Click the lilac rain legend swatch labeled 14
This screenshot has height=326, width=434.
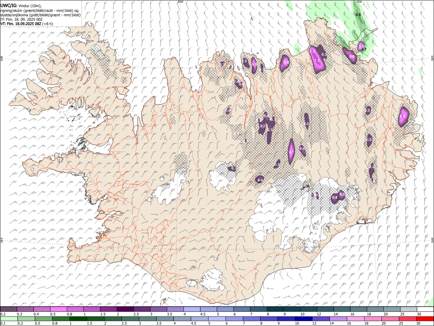pyautogui.click(x=338, y=319)
